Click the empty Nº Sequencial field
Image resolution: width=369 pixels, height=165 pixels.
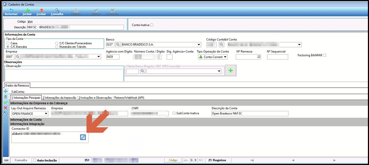(x=278, y=57)
